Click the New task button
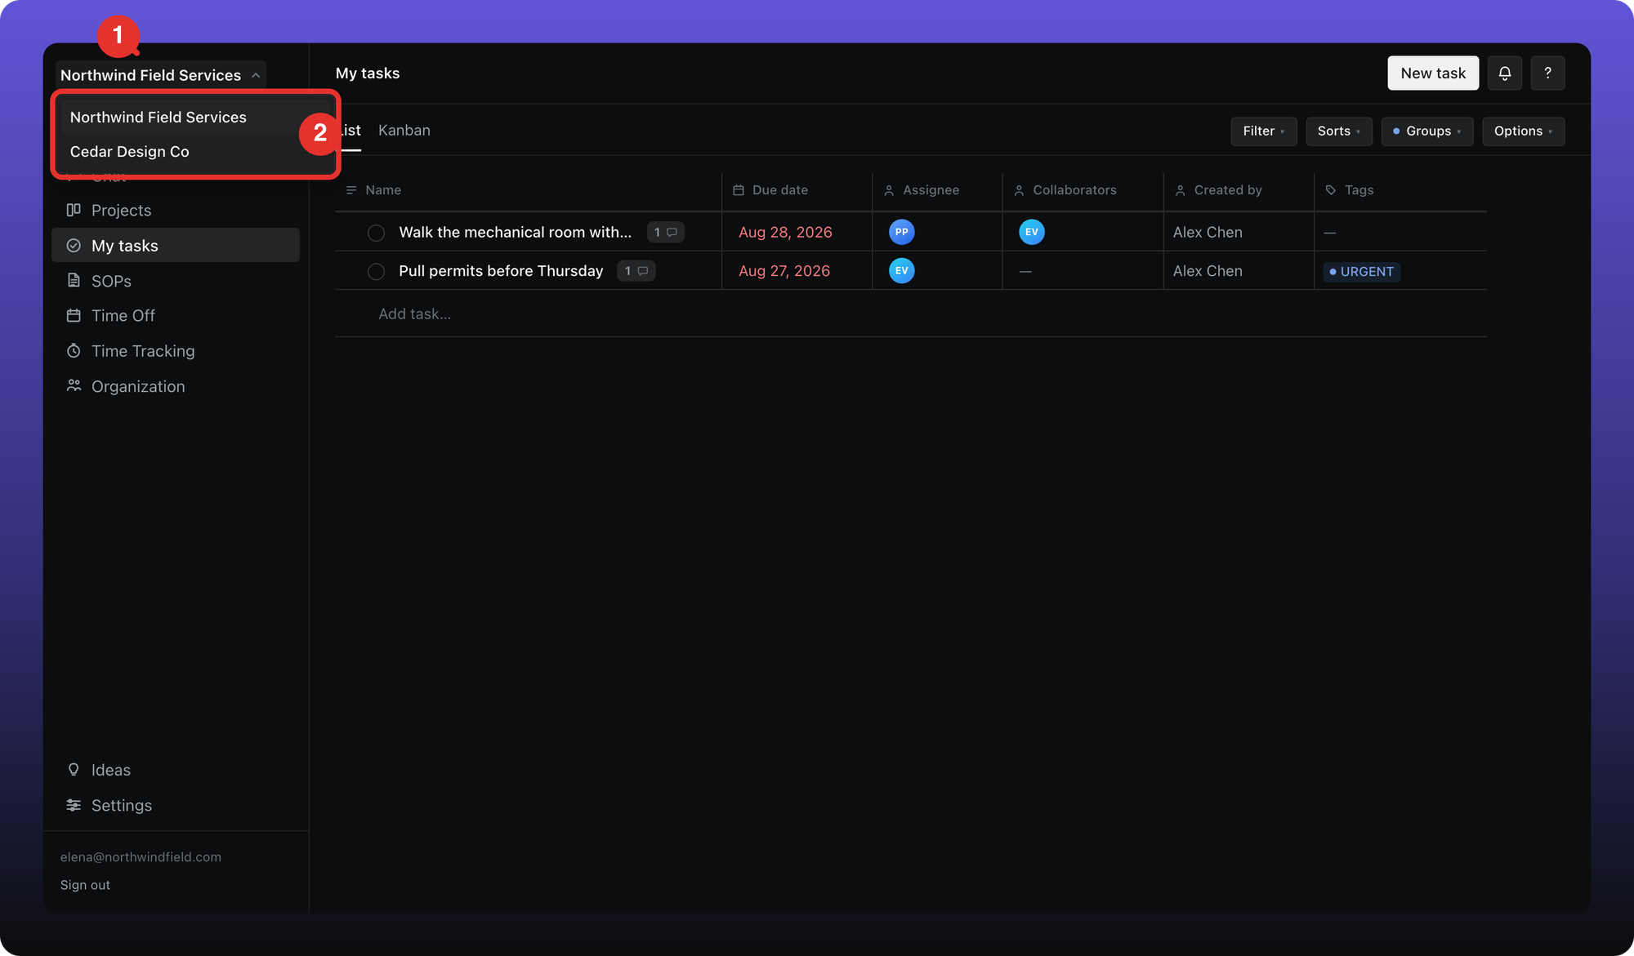This screenshot has width=1634, height=956. 1433,73
